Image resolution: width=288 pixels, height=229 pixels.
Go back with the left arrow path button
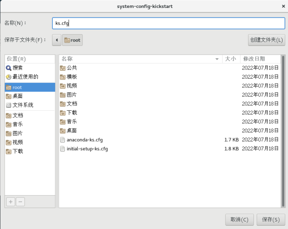(x=57, y=40)
